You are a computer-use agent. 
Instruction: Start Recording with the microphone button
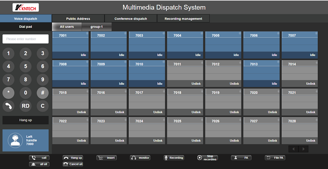tap(174, 158)
